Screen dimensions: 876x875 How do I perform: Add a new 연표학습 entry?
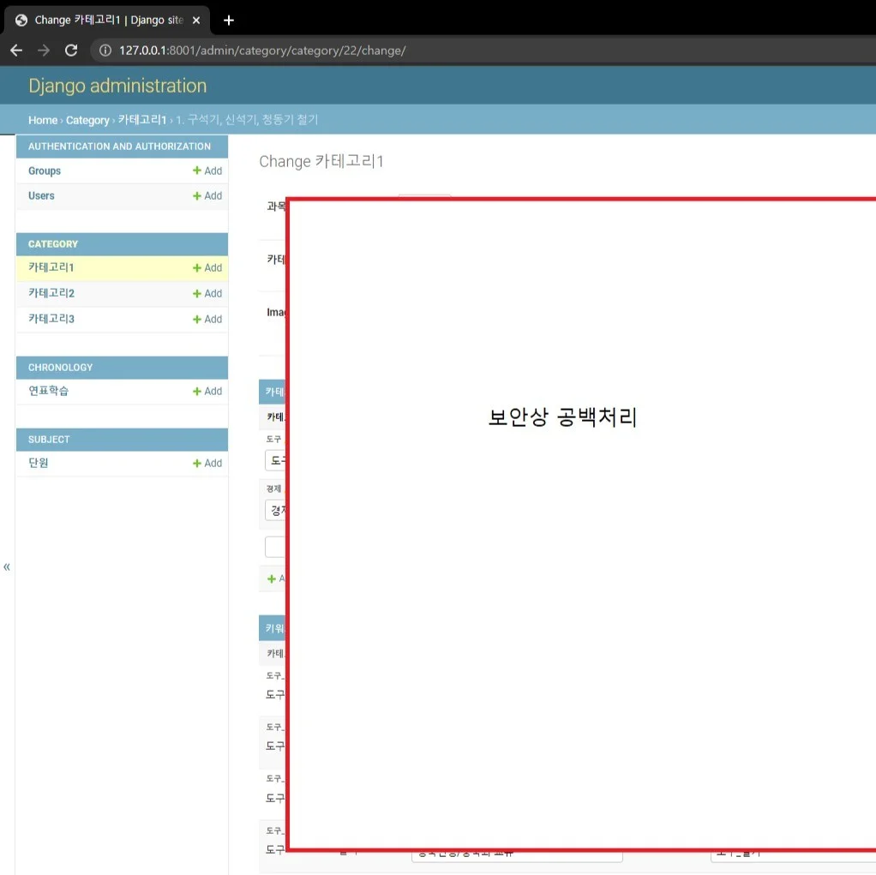[207, 391]
